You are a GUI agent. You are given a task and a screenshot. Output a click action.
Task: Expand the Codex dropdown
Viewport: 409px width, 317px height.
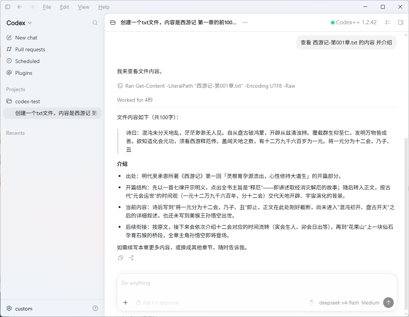19,23
